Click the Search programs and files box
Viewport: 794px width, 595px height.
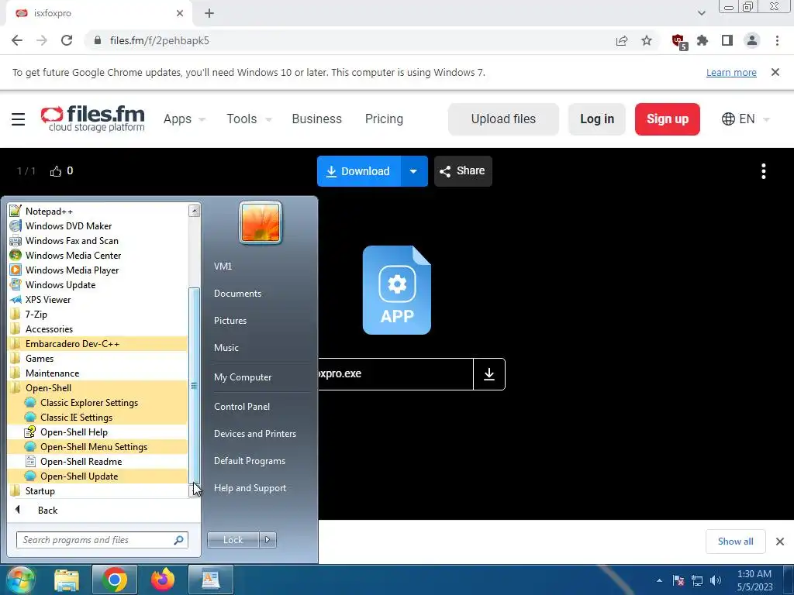tap(102, 540)
